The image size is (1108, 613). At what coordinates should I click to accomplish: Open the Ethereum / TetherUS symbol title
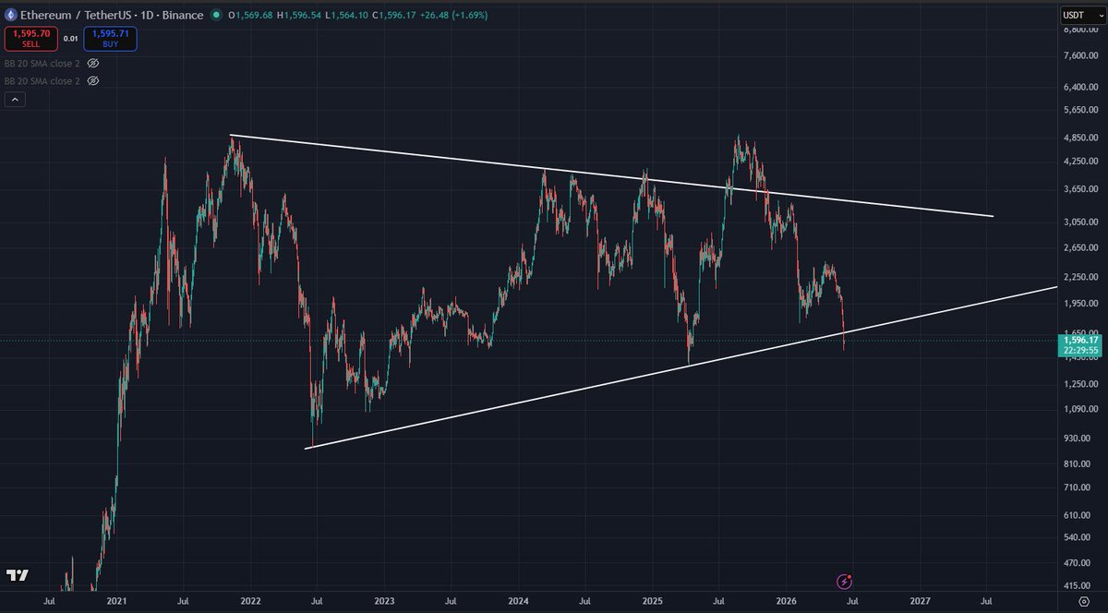[x=113, y=15]
